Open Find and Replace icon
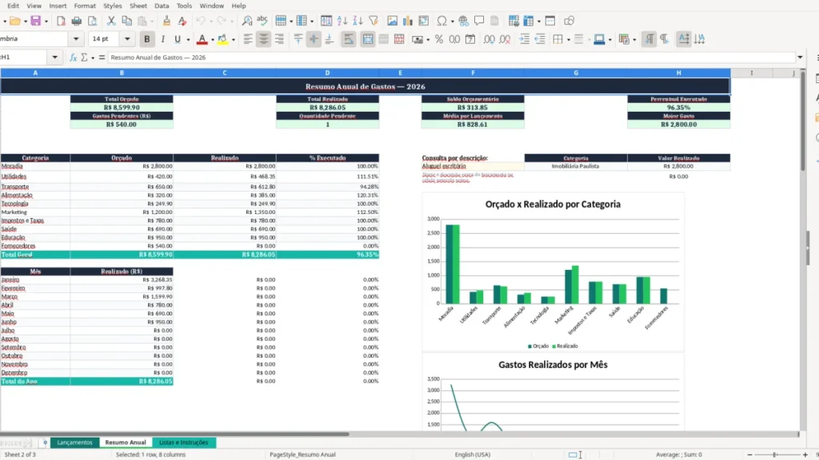 point(247,21)
